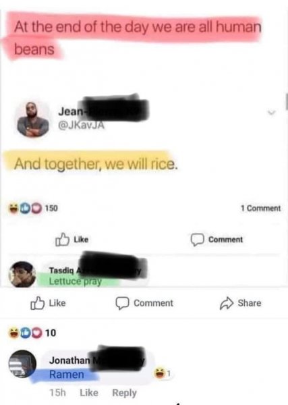Open the 1 Comment link

(260, 208)
